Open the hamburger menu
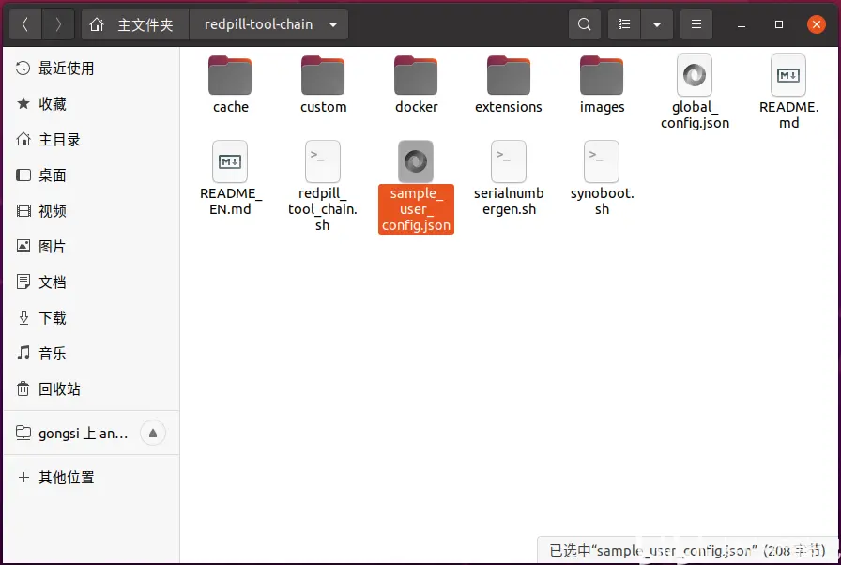 [696, 24]
